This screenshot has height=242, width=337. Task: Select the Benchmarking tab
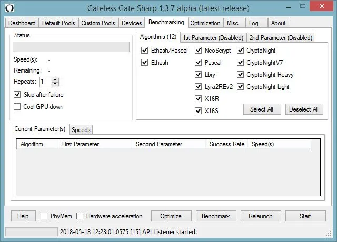pyautogui.click(x=166, y=22)
